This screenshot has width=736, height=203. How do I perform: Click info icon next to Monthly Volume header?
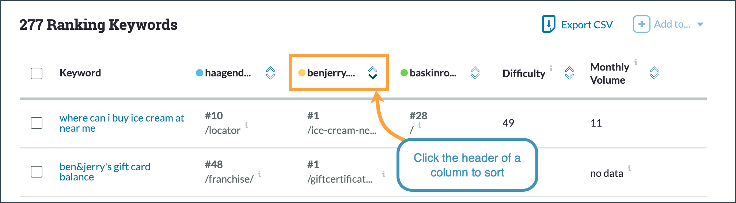click(x=636, y=62)
